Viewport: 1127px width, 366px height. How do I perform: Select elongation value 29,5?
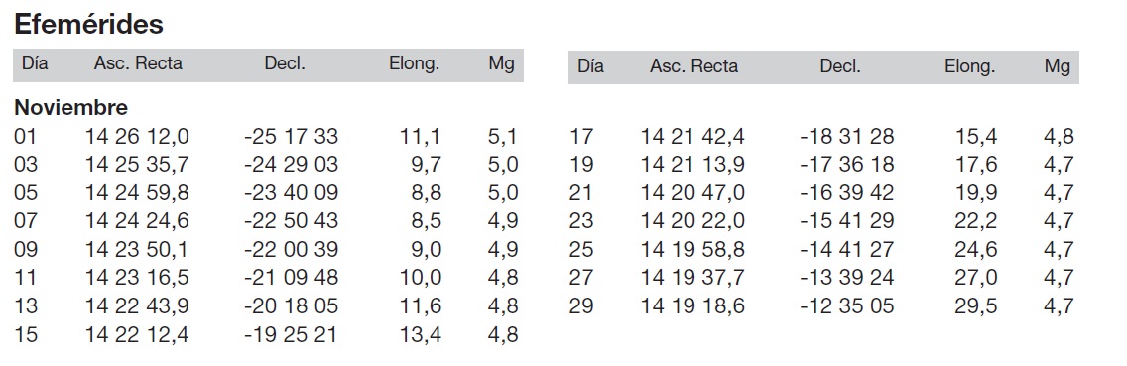click(x=976, y=306)
